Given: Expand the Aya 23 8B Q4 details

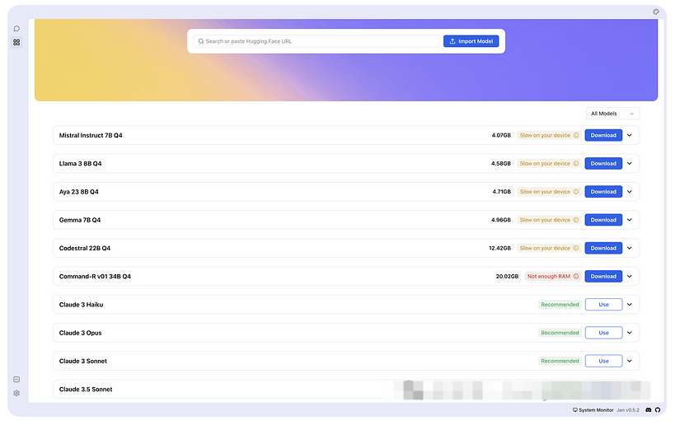Looking at the screenshot, I should click(x=630, y=191).
